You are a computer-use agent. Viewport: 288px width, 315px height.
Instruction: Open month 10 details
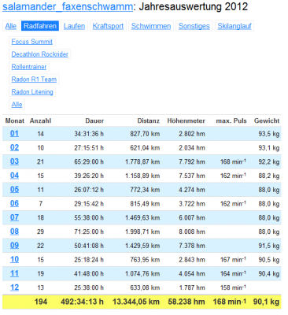pyautogui.click(x=14, y=259)
